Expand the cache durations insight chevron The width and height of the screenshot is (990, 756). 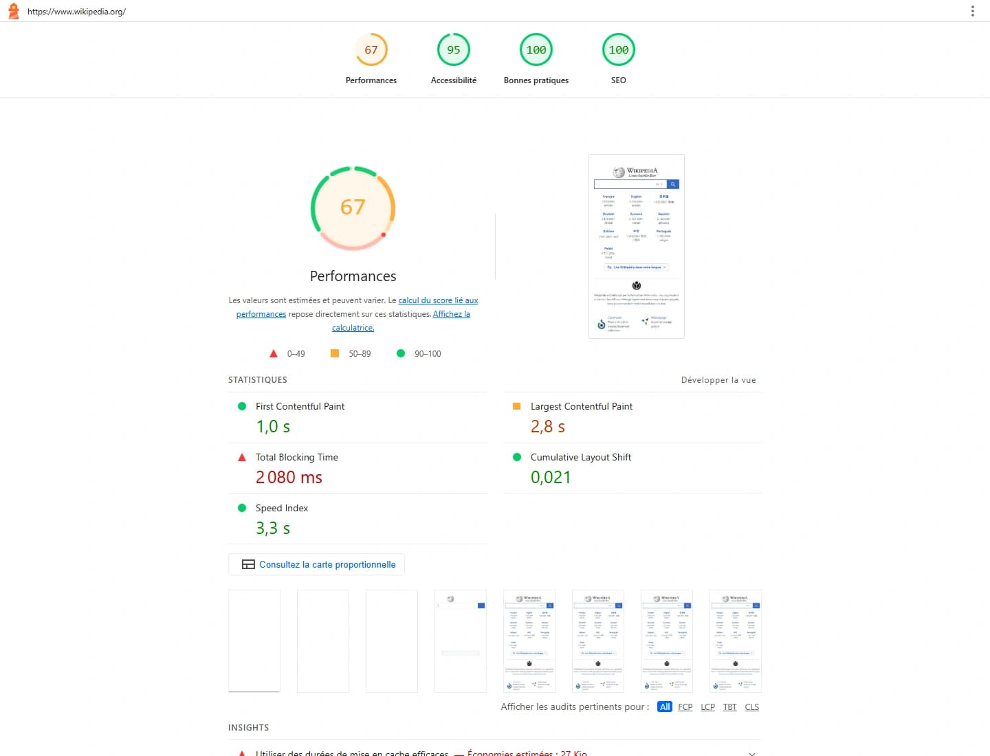(752, 753)
